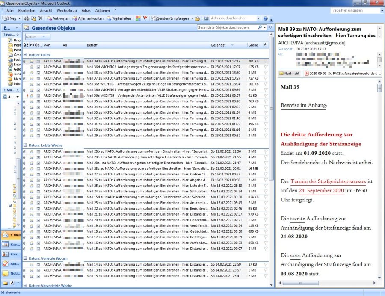385x296 pixels.
Task: Open the Datum arrange-by dropdown
Action: click(x=38, y=37)
